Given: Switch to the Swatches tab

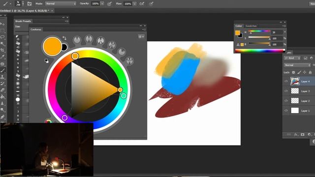Looking at the screenshot, I should [251, 26].
